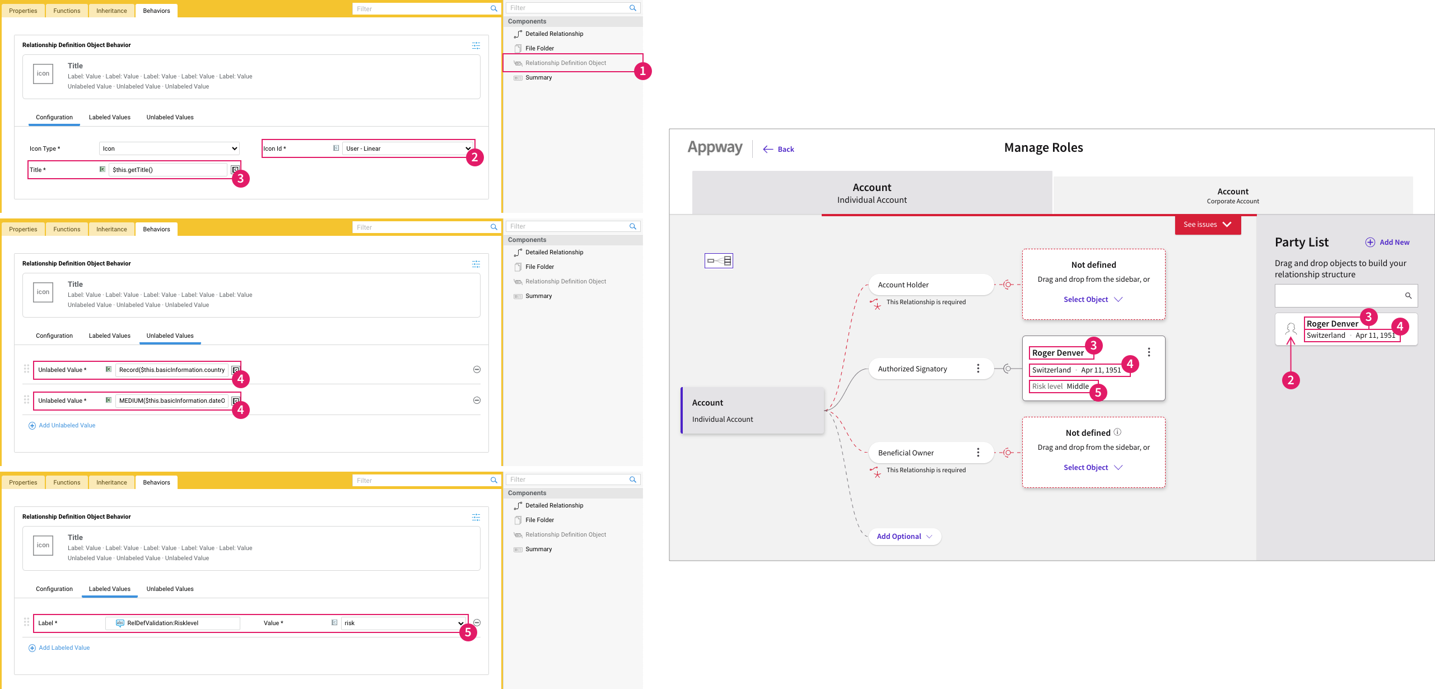Remove the first Unlabeled Value row

point(477,369)
